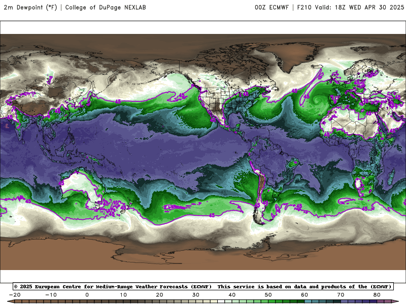Viewport: 406px width, 304px height.
Task: Click the dewpoint color scale bar
Action: (203, 301)
